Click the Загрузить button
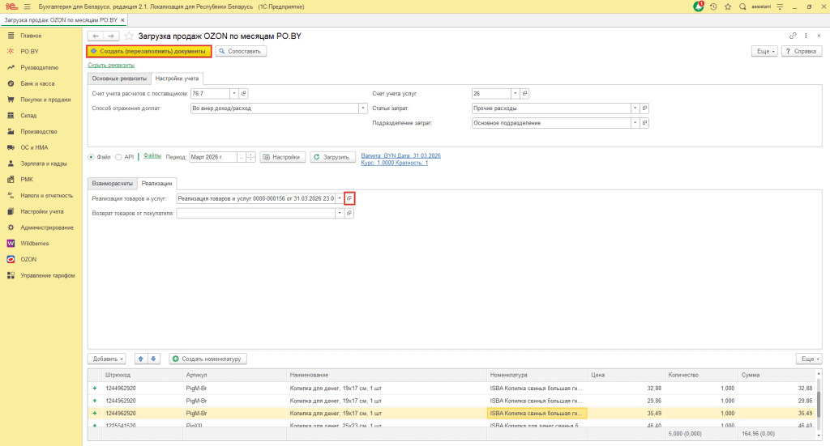Viewport: 830px width, 446px height. 332,158
